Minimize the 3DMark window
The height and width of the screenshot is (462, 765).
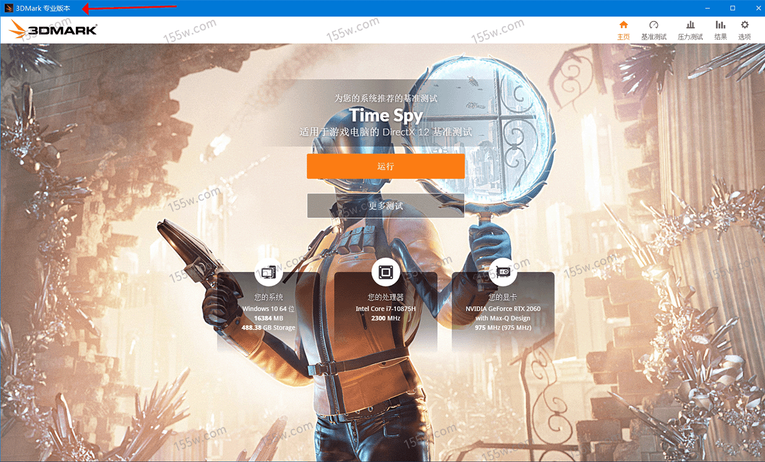(708, 8)
